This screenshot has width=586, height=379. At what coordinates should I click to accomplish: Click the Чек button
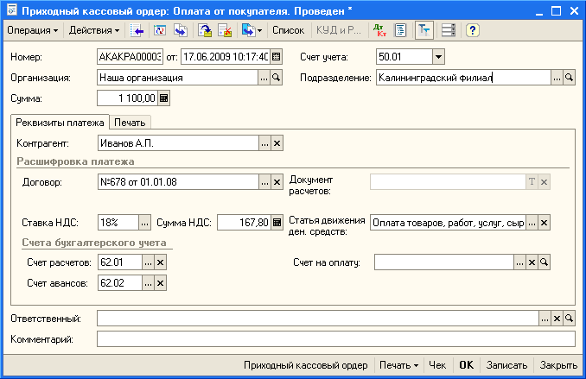(x=437, y=365)
